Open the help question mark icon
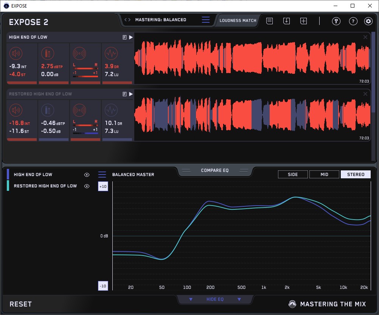Screen dimensions: 379x315 tap(353, 21)
